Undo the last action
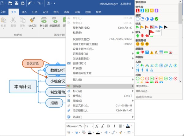This screenshot has height=136, width=184. [30, 3]
